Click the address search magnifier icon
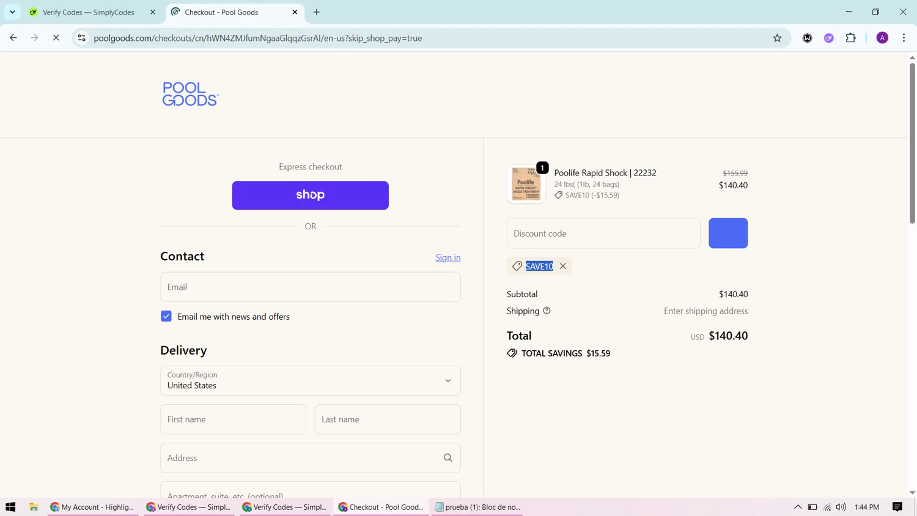Image resolution: width=917 pixels, height=516 pixels. pos(448,458)
